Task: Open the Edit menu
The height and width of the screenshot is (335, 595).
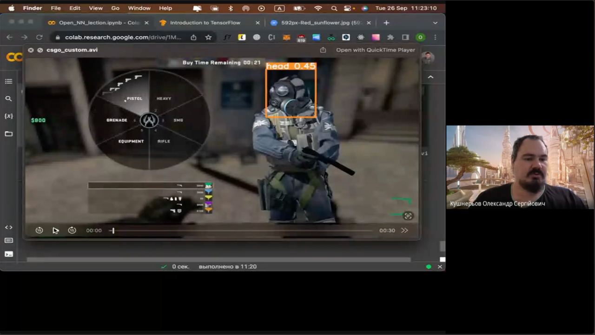Action: tap(75, 8)
